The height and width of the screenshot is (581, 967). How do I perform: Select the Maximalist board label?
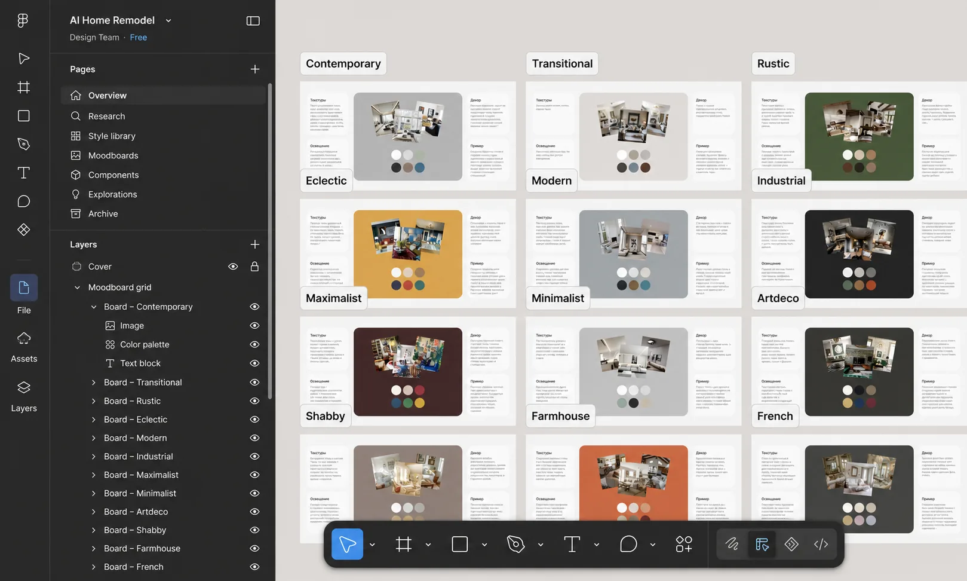[334, 298]
